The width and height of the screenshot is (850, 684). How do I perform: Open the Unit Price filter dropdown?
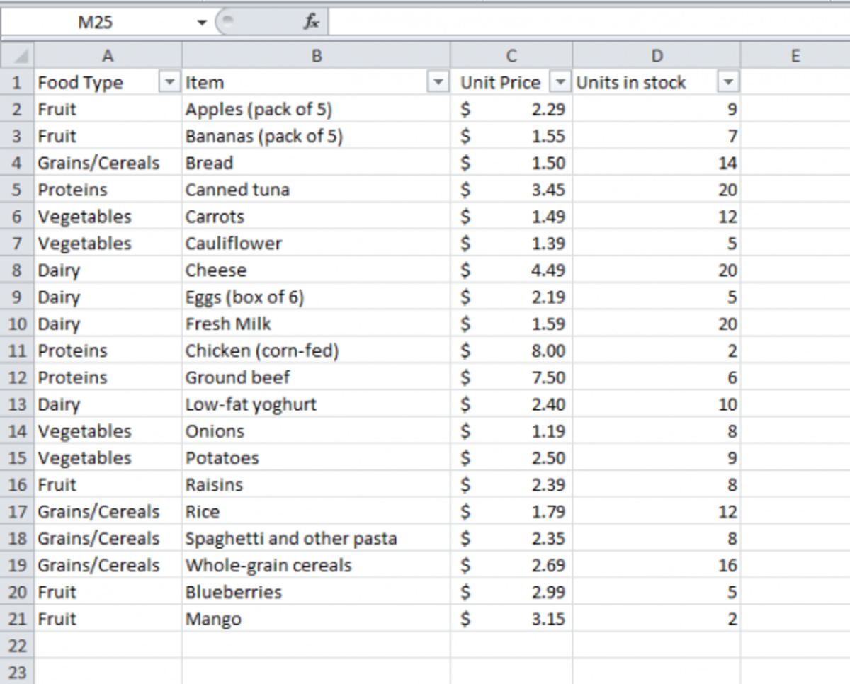coord(560,83)
